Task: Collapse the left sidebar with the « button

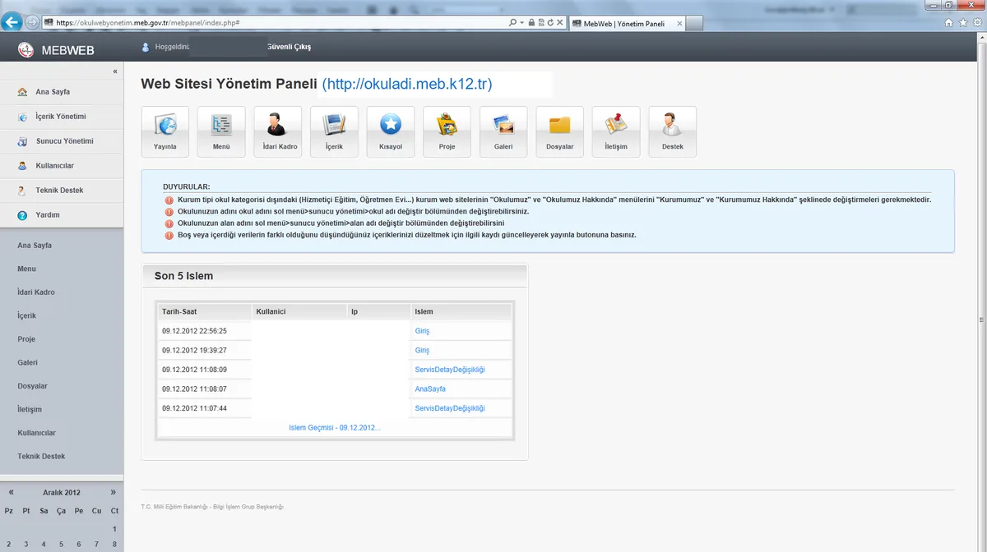Action: 115,71
